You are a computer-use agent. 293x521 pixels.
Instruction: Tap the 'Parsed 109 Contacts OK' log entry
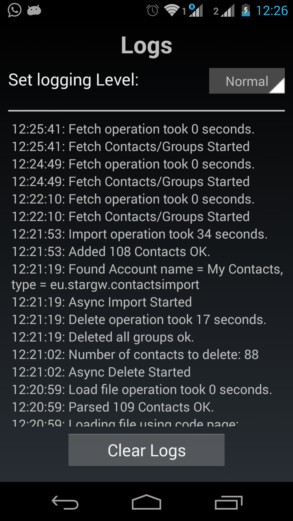pyautogui.click(x=113, y=407)
